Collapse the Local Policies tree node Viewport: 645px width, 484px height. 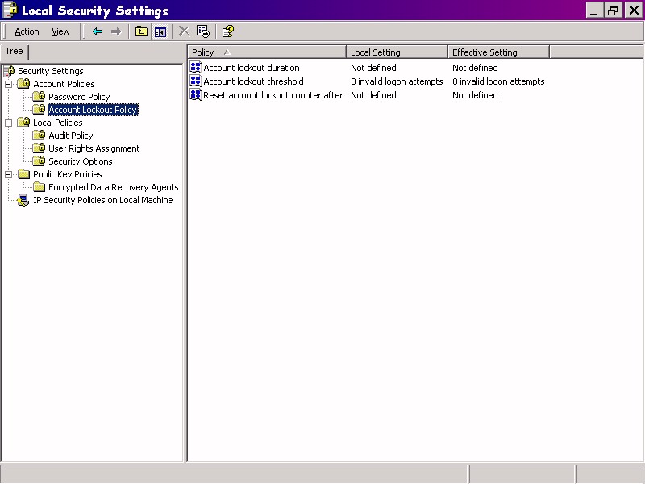[9, 123]
